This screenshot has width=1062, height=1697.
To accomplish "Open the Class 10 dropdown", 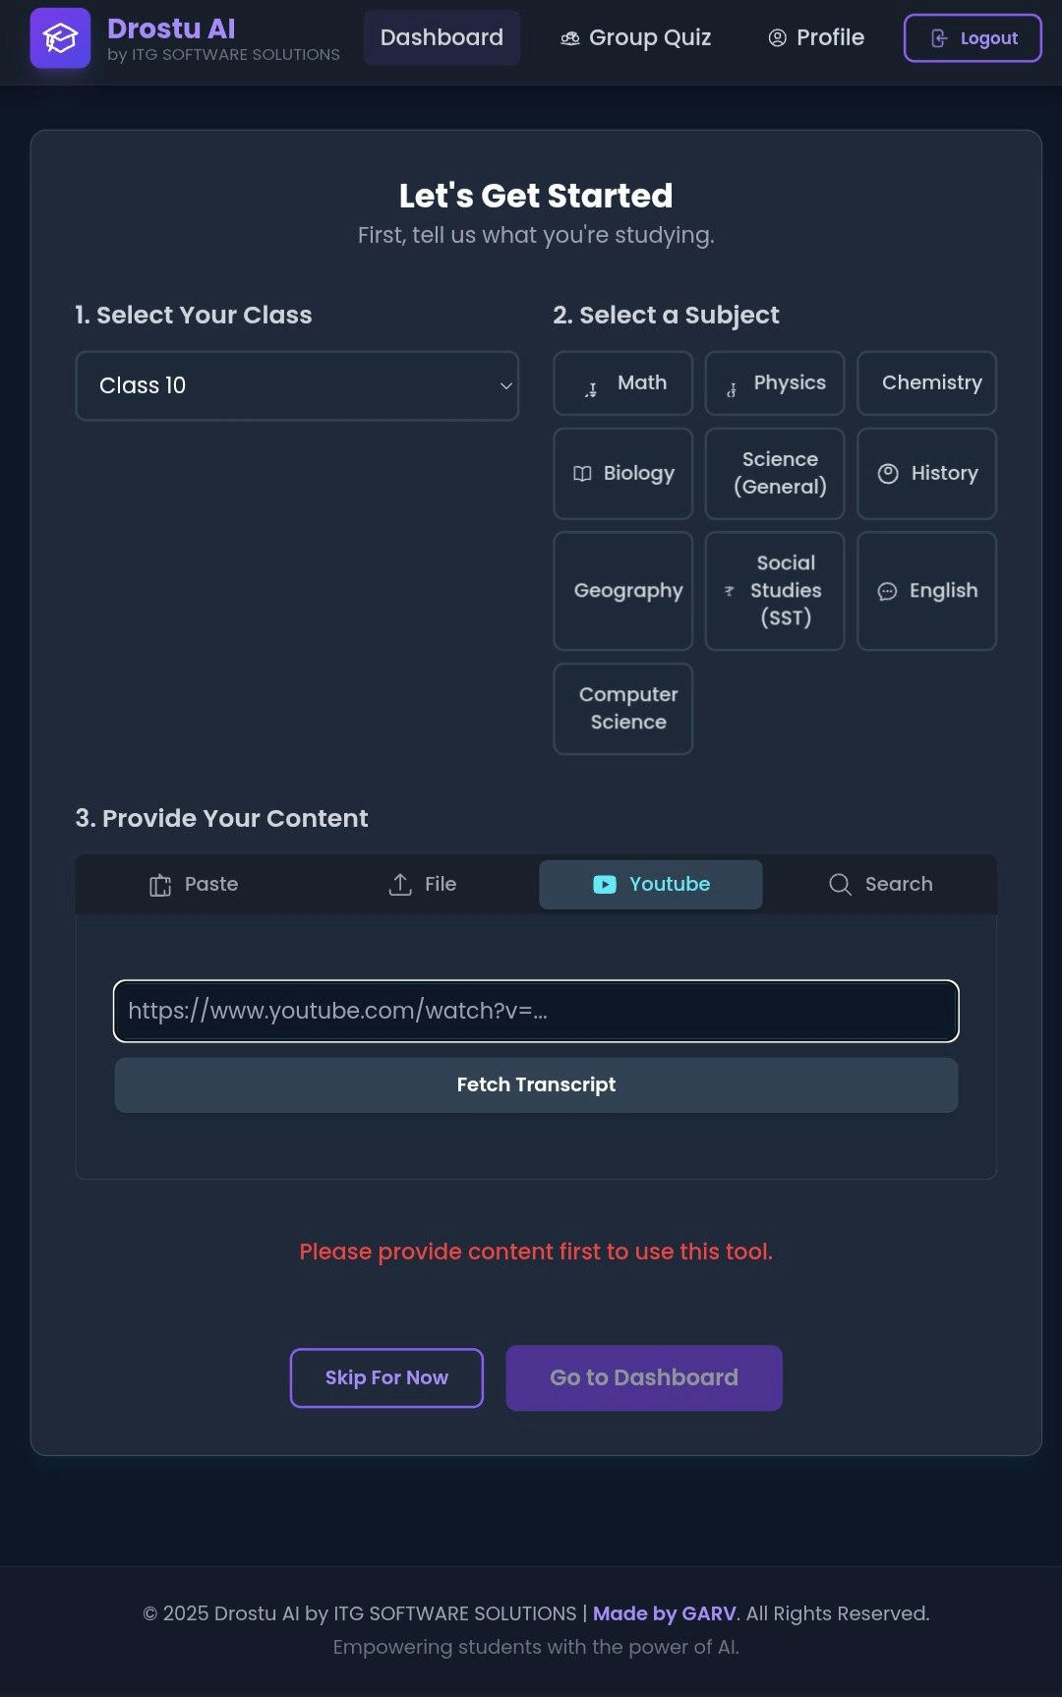I will point(297,385).
